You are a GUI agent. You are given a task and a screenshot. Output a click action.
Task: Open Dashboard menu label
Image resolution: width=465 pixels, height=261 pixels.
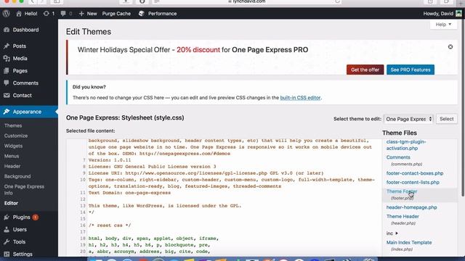25,30
